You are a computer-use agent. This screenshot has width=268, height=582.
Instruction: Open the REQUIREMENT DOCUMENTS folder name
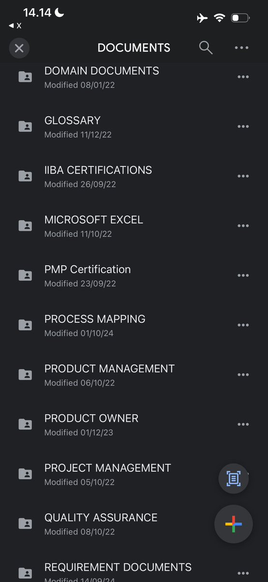(118, 567)
